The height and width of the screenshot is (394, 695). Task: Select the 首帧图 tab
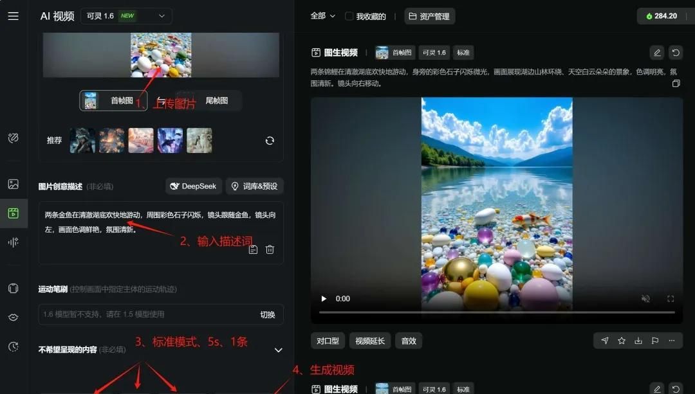pyautogui.click(x=113, y=101)
